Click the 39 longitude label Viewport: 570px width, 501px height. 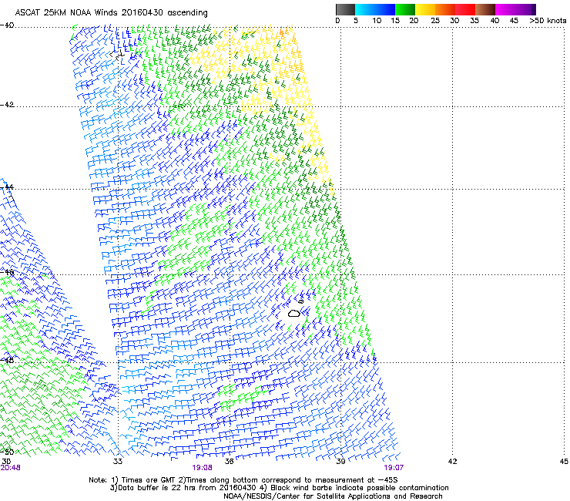point(340,462)
